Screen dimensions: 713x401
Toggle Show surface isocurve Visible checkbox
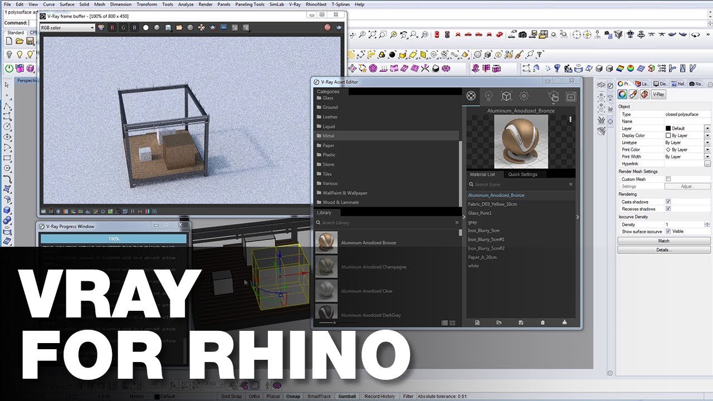click(668, 231)
